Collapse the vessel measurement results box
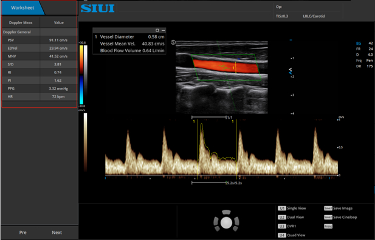Image resolution: width=375 pixels, height=240 pixels. [163, 30]
